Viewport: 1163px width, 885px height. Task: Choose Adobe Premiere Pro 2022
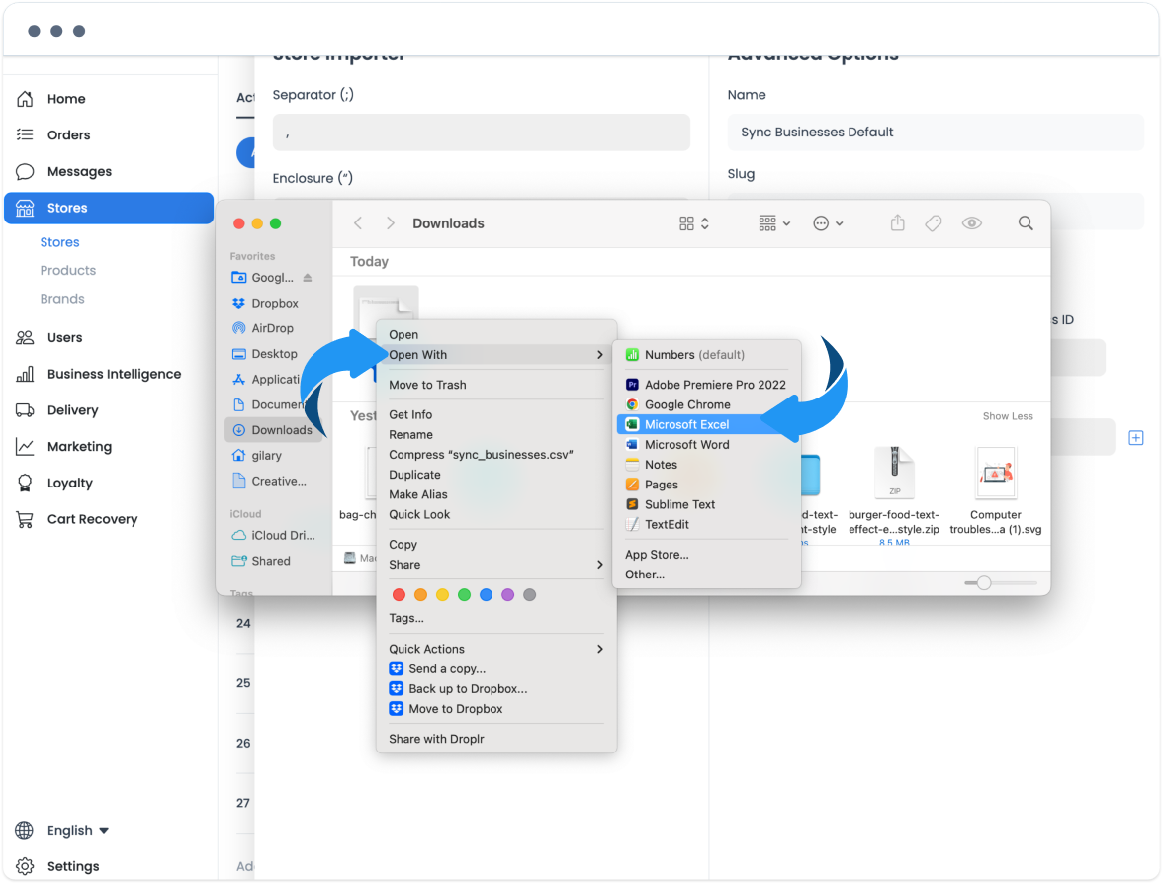[707, 385]
